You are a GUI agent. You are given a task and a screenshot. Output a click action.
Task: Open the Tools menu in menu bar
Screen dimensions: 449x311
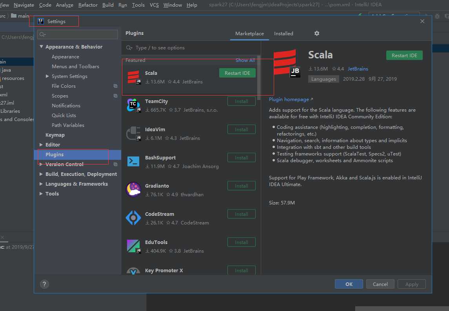click(x=138, y=5)
